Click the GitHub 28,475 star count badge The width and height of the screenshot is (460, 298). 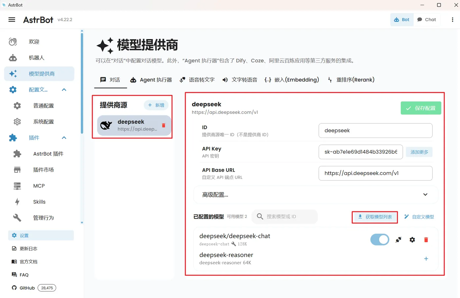point(47,288)
